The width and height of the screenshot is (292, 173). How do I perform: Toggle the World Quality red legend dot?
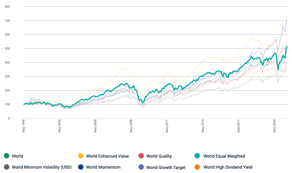coord(141,156)
